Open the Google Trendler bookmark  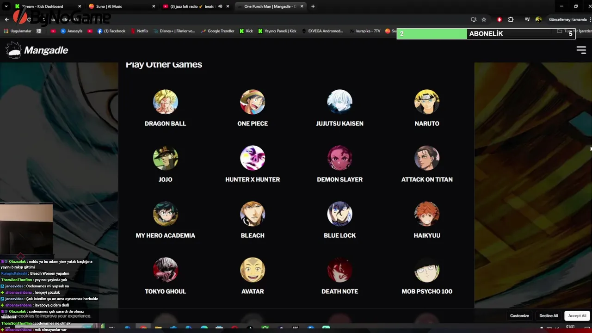click(x=217, y=31)
